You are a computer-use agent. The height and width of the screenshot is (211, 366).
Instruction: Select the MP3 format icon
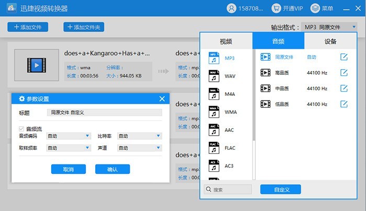(x=214, y=58)
